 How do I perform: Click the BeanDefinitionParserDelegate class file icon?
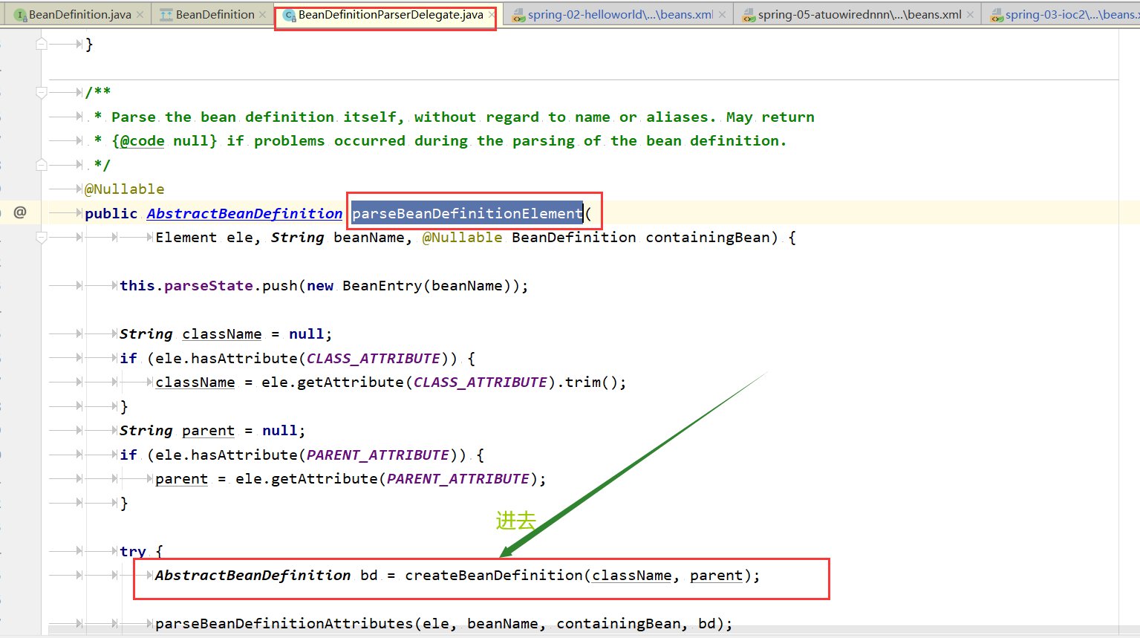coord(290,15)
